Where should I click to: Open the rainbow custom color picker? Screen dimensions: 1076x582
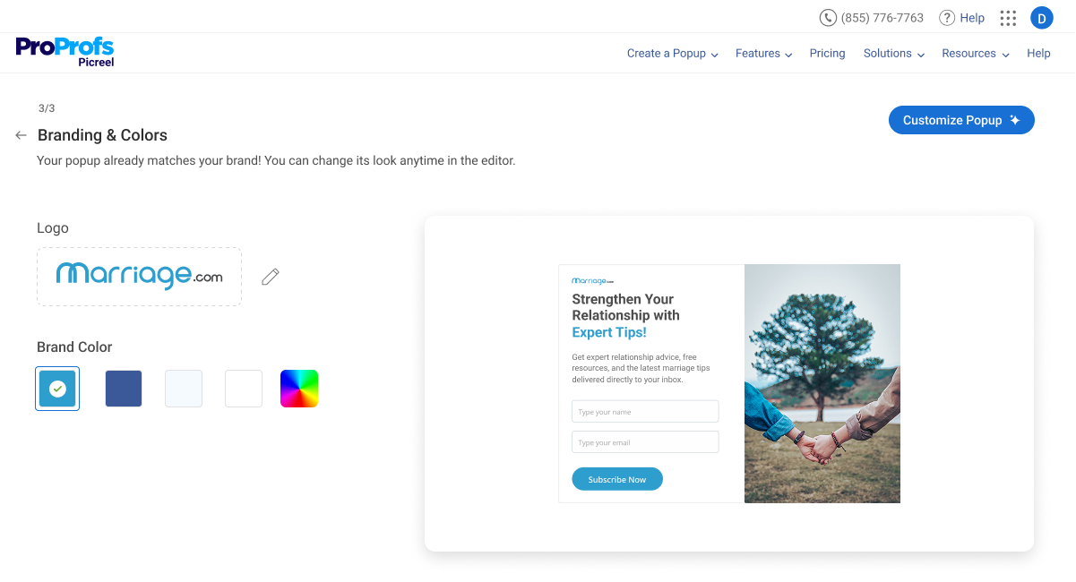click(299, 389)
